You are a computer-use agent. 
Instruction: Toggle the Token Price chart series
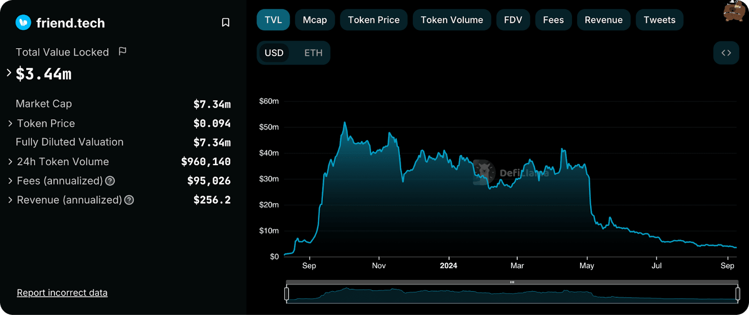[374, 20]
